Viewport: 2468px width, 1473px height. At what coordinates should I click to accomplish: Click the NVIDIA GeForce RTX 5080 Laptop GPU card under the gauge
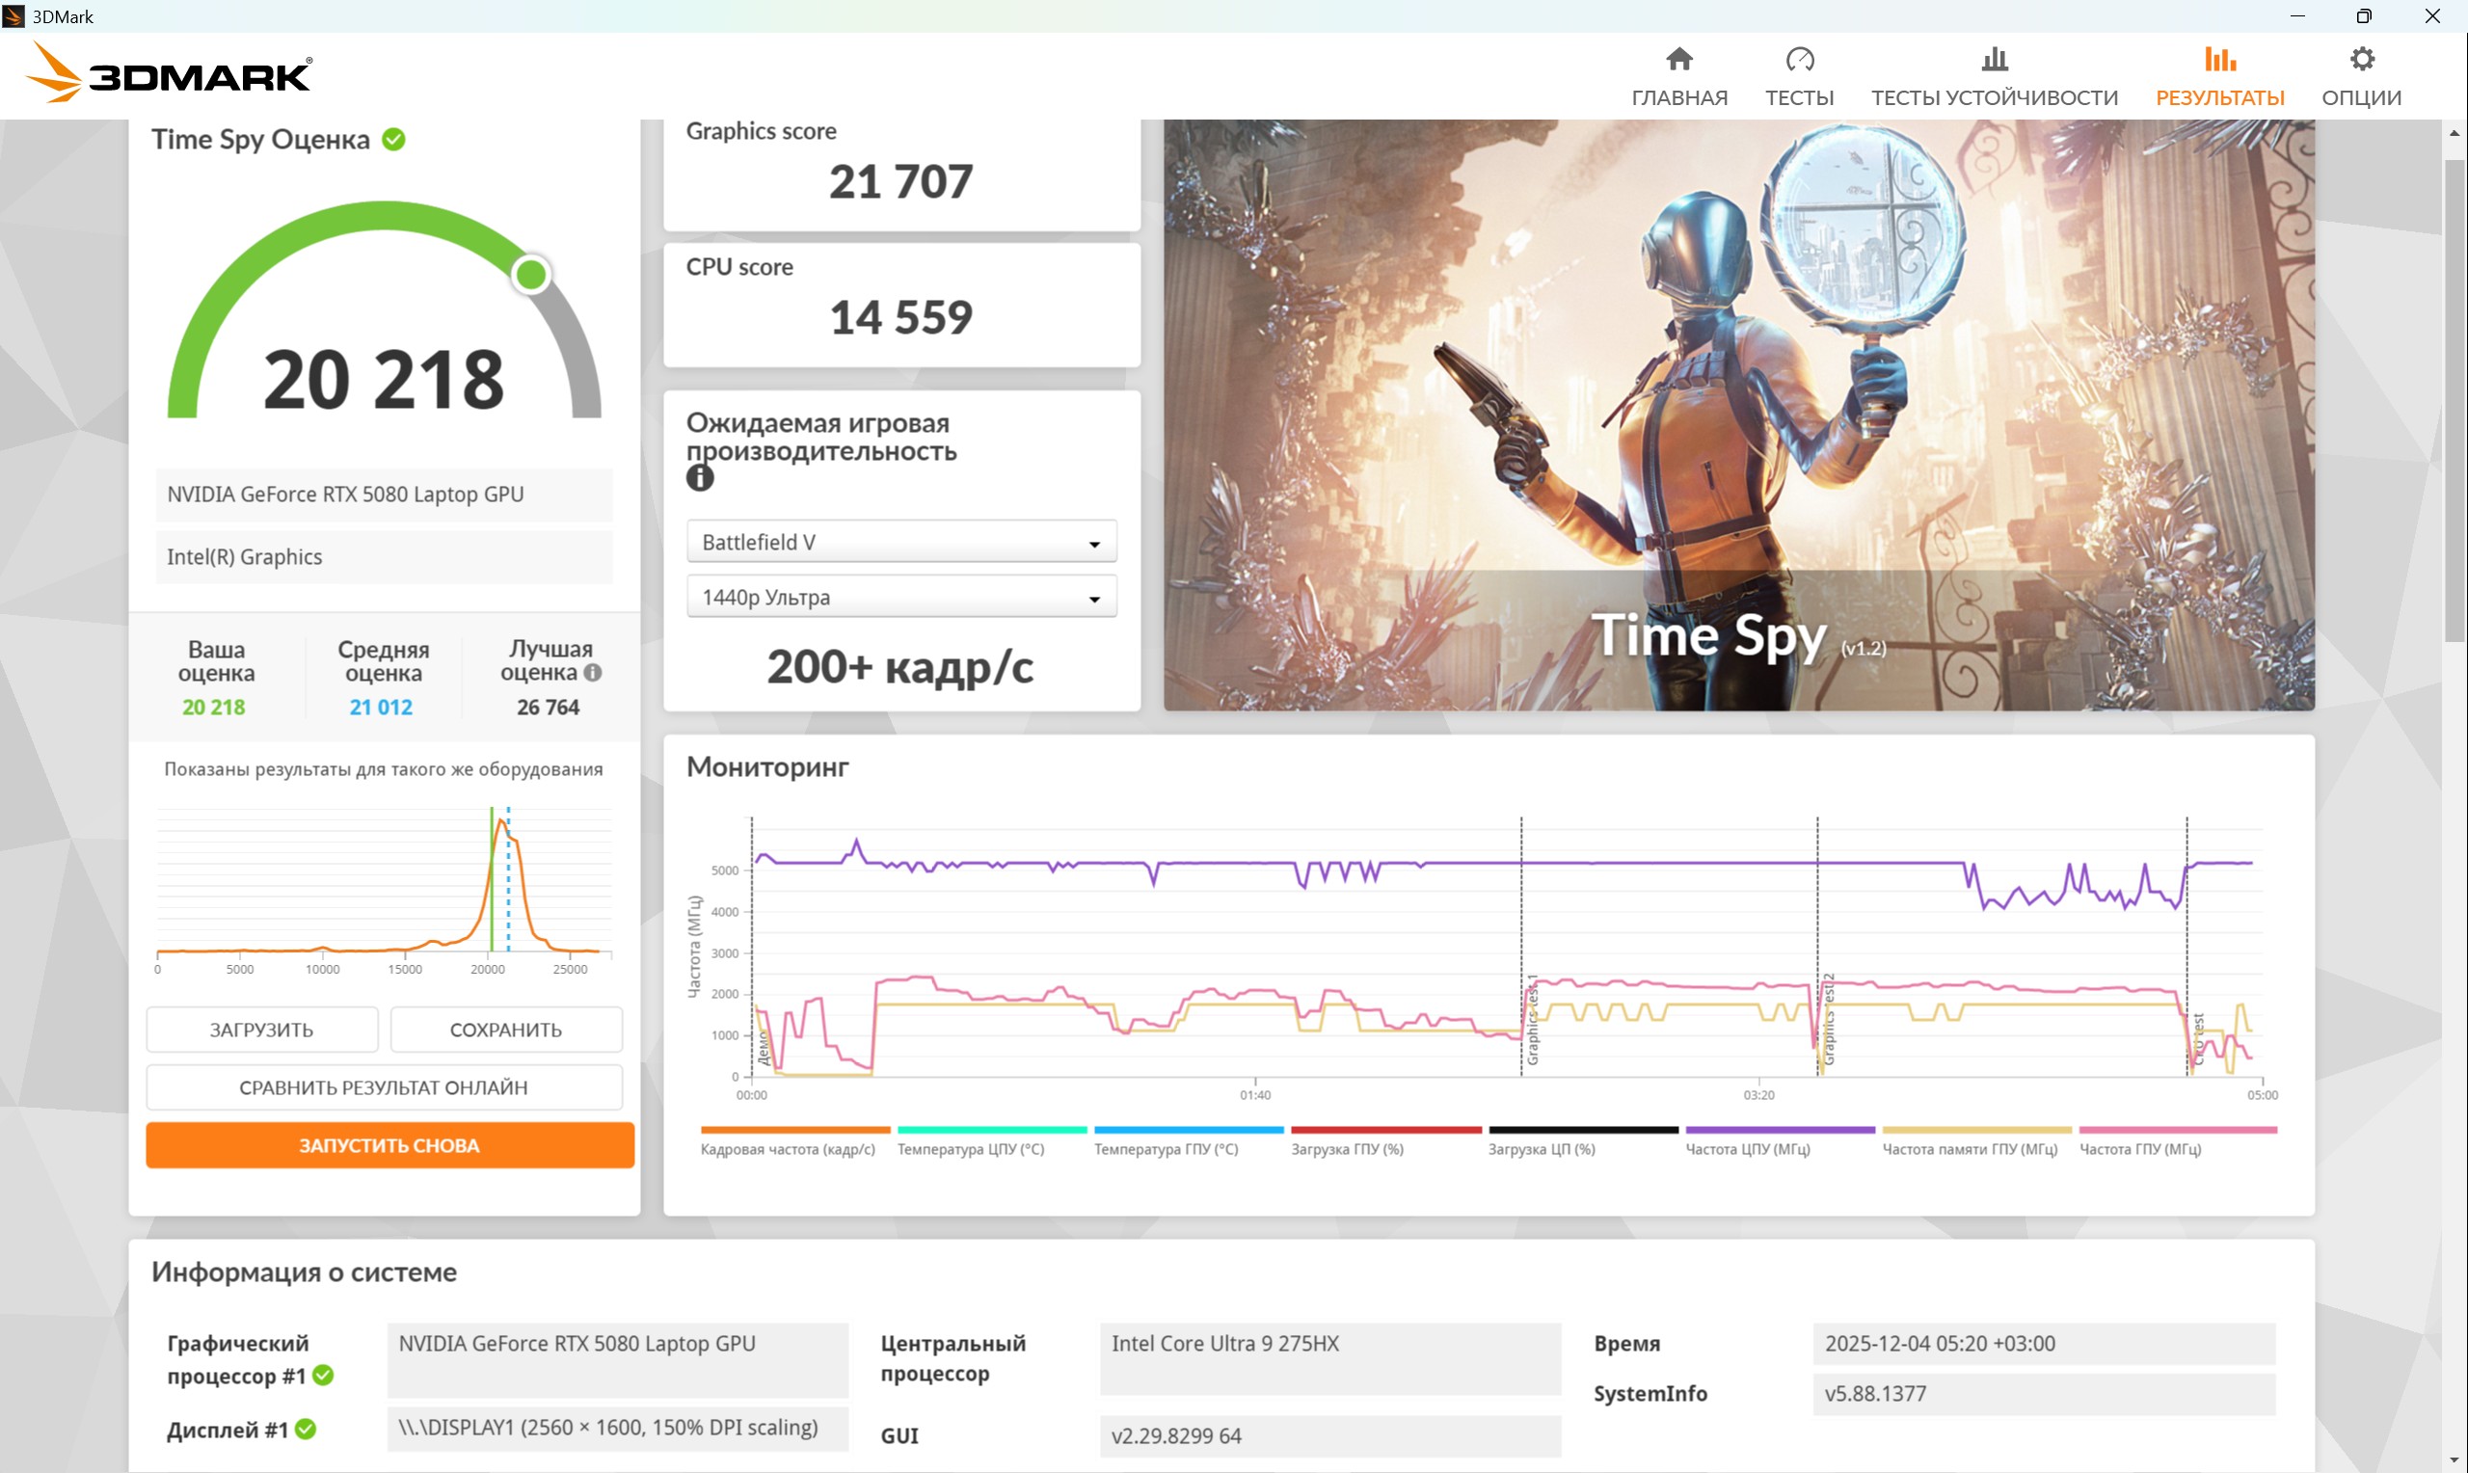coord(384,495)
